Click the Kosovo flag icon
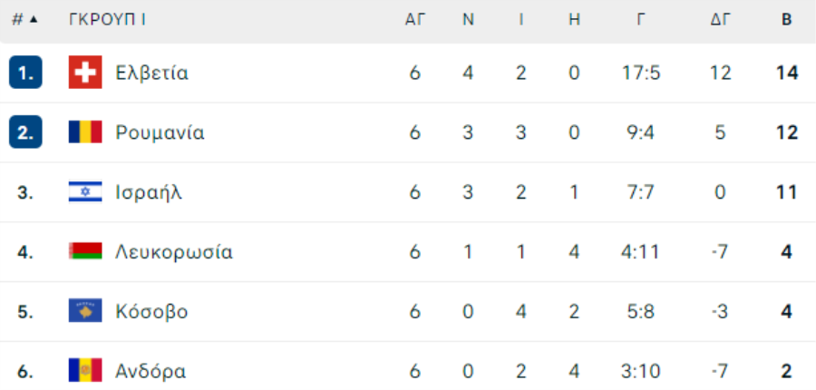This screenshot has width=816, height=390. 85,311
